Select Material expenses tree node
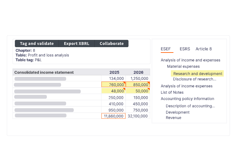This screenshot has height=162, width=238. [183, 66]
